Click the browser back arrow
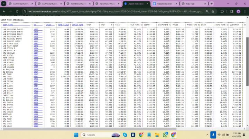Viewport: 249px width, 139px height. point(4,11)
